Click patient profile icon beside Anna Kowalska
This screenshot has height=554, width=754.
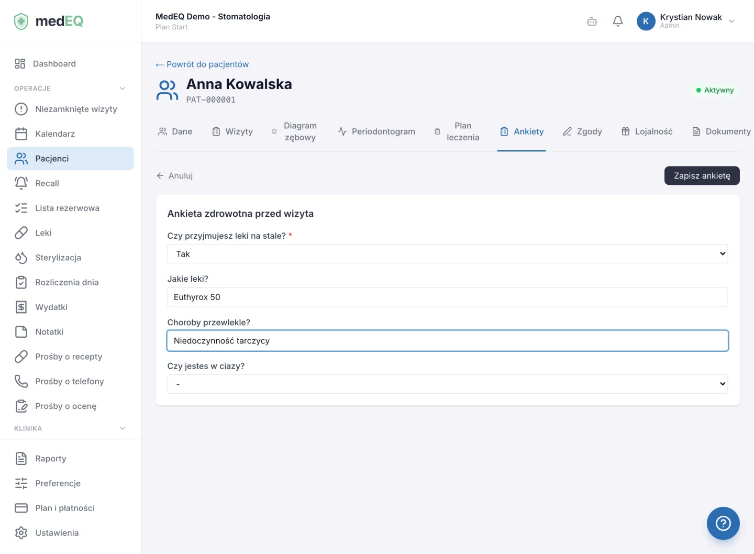(167, 90)
